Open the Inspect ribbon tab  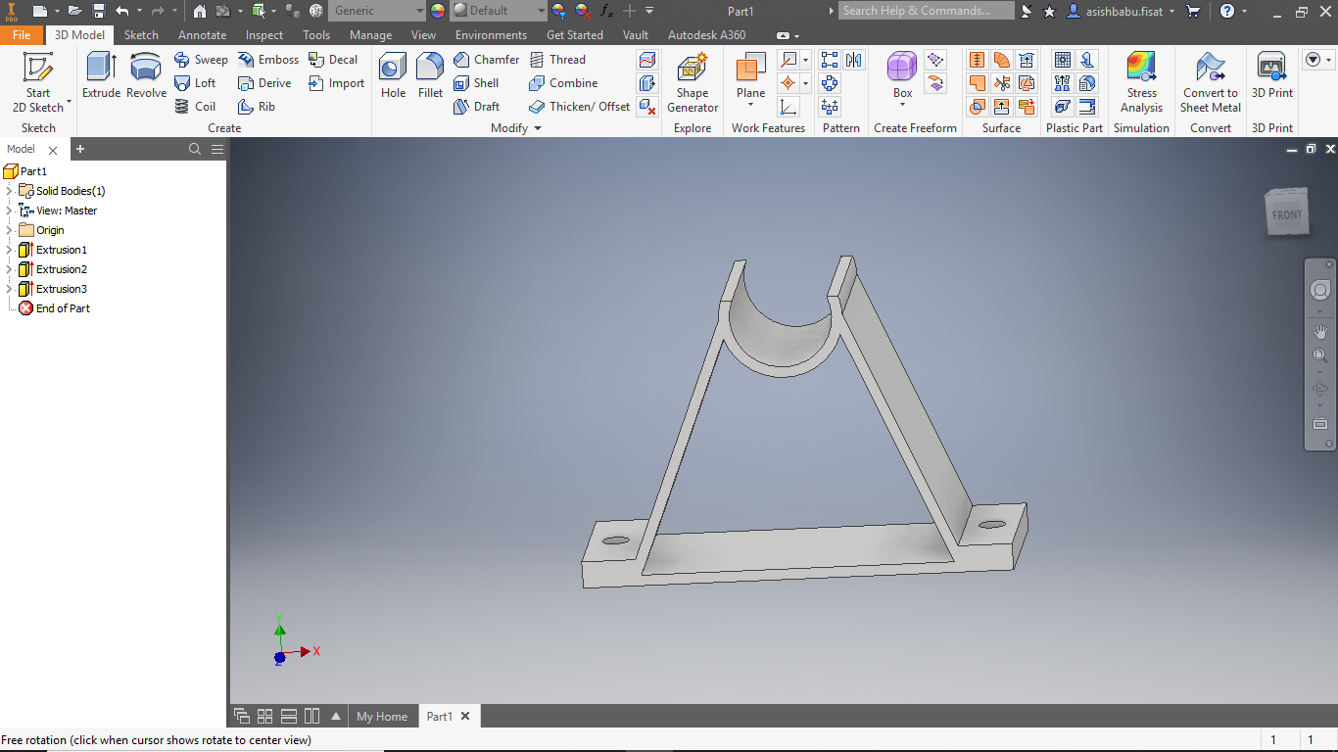coord(264,35)
